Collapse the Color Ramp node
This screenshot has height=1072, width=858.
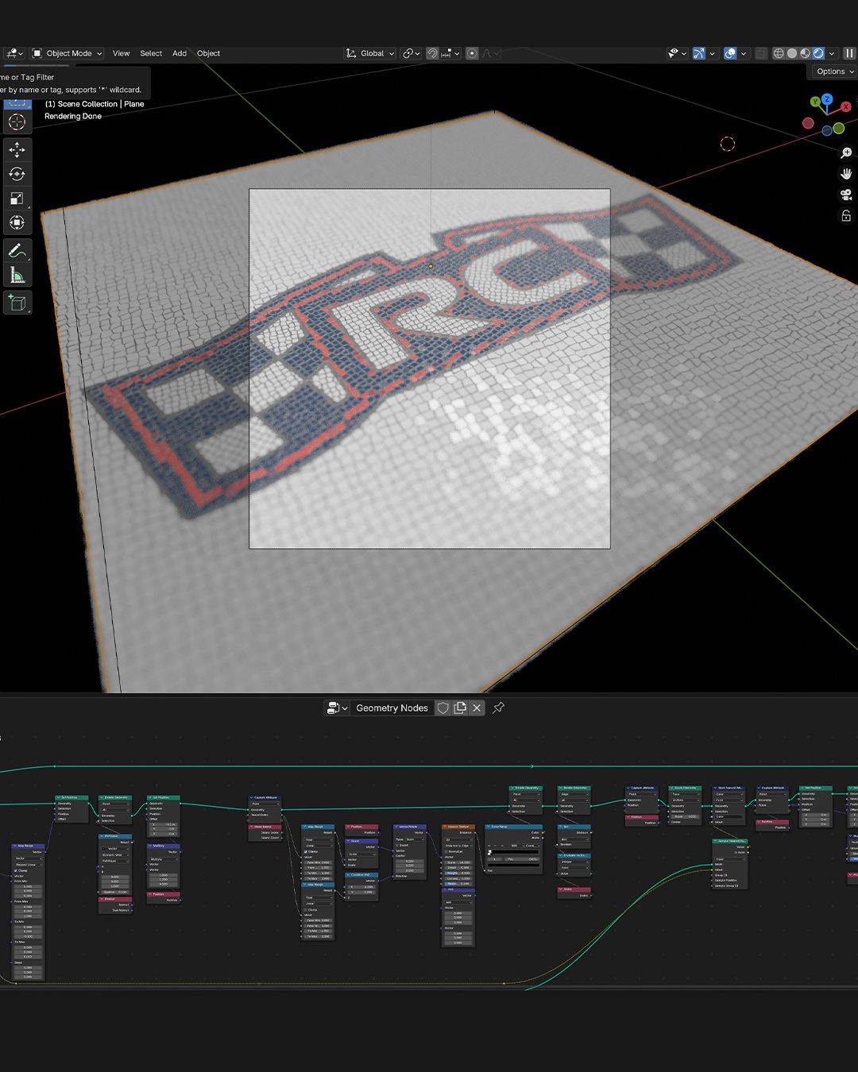488,827
